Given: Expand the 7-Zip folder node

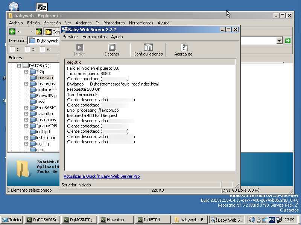Looking at the screenshot, I should [x=26, y=72].
